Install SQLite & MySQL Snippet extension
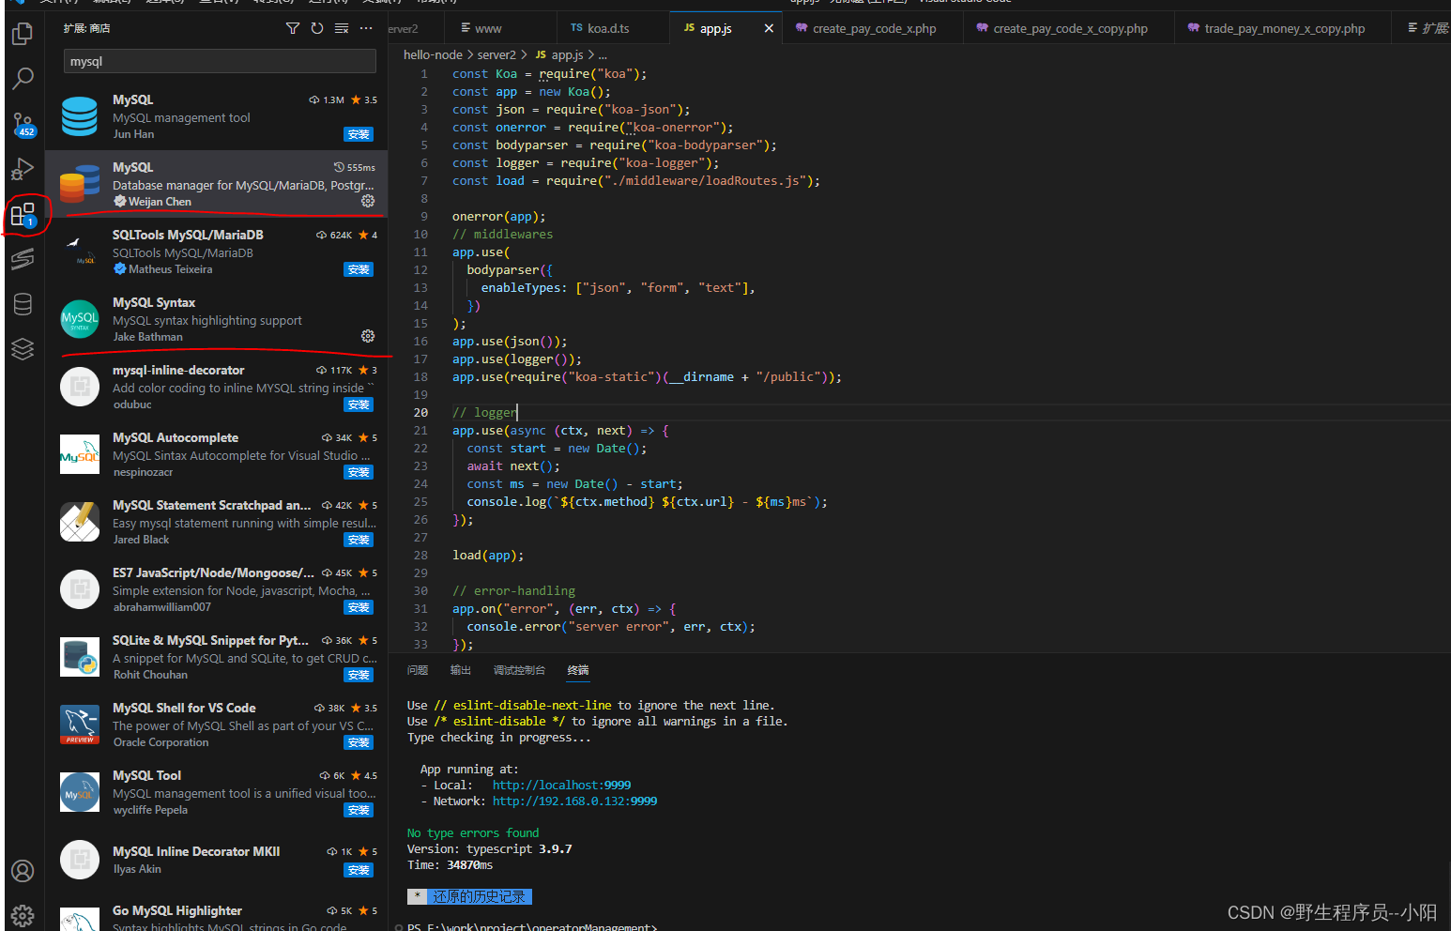This screenshot has height=931, width=1451. [359, 675]
